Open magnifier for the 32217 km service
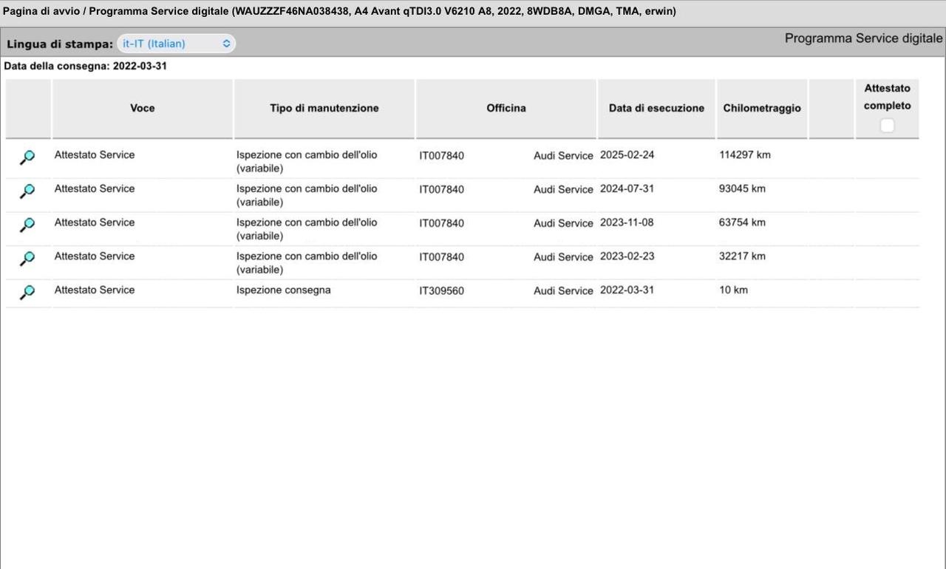This screenshot has width=946, height=569. (x=27, y=259)
